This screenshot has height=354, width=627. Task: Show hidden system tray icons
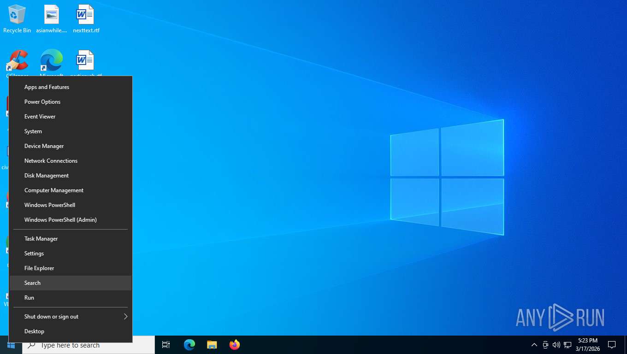[x=534, y=345]
